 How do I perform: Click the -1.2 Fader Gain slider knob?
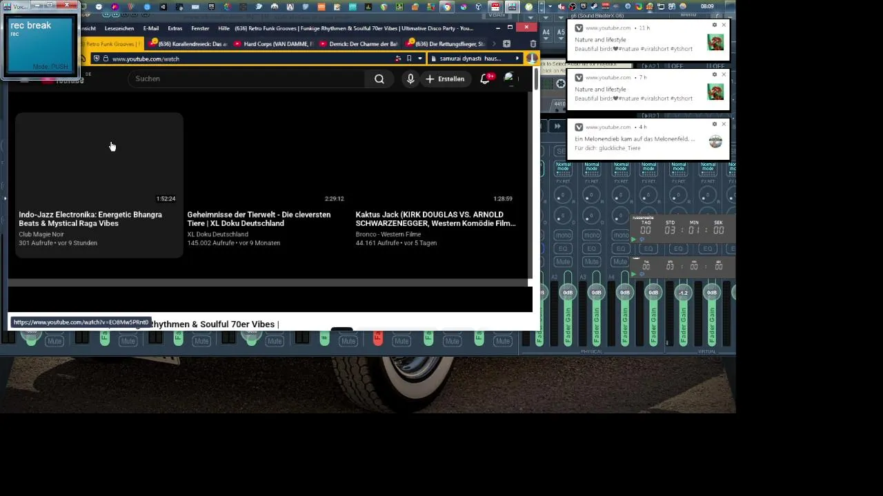tap(682, 293)
